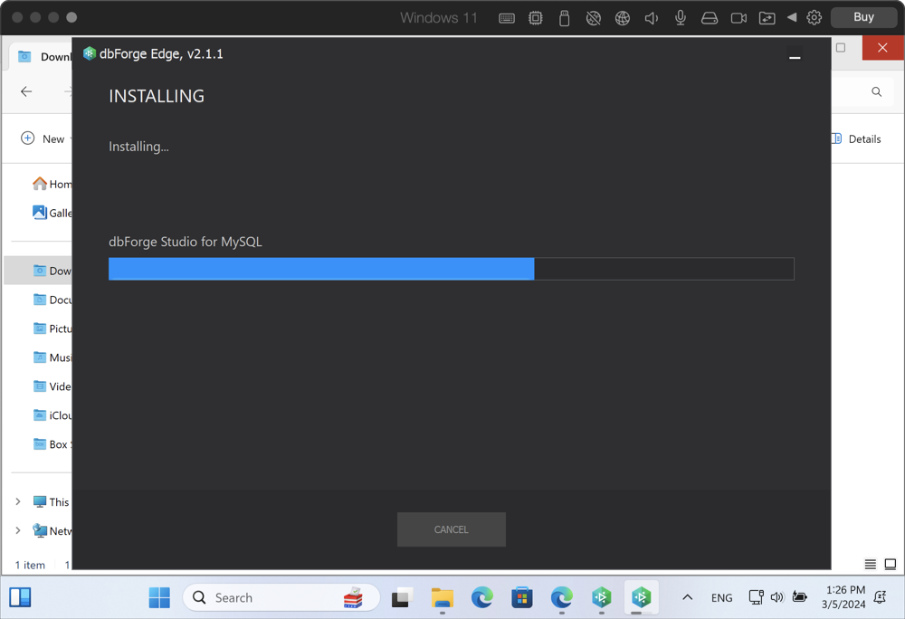905x619 pixels.
Task: Switch File Explorer to details list view
Action: (871, 564)
